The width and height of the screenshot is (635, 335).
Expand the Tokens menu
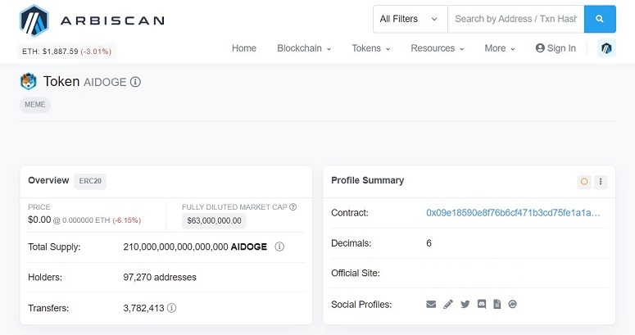pyautogui.click(x=371, y=48)
